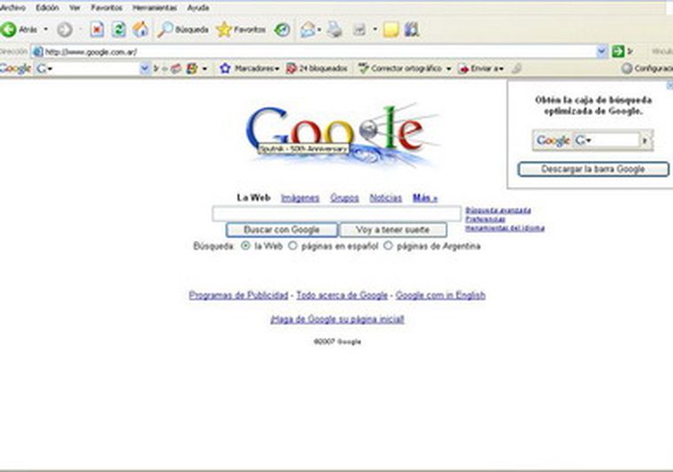This screenshot has height=472, width=673.
Task: Click the edit page icon
Action: (359, 29)
